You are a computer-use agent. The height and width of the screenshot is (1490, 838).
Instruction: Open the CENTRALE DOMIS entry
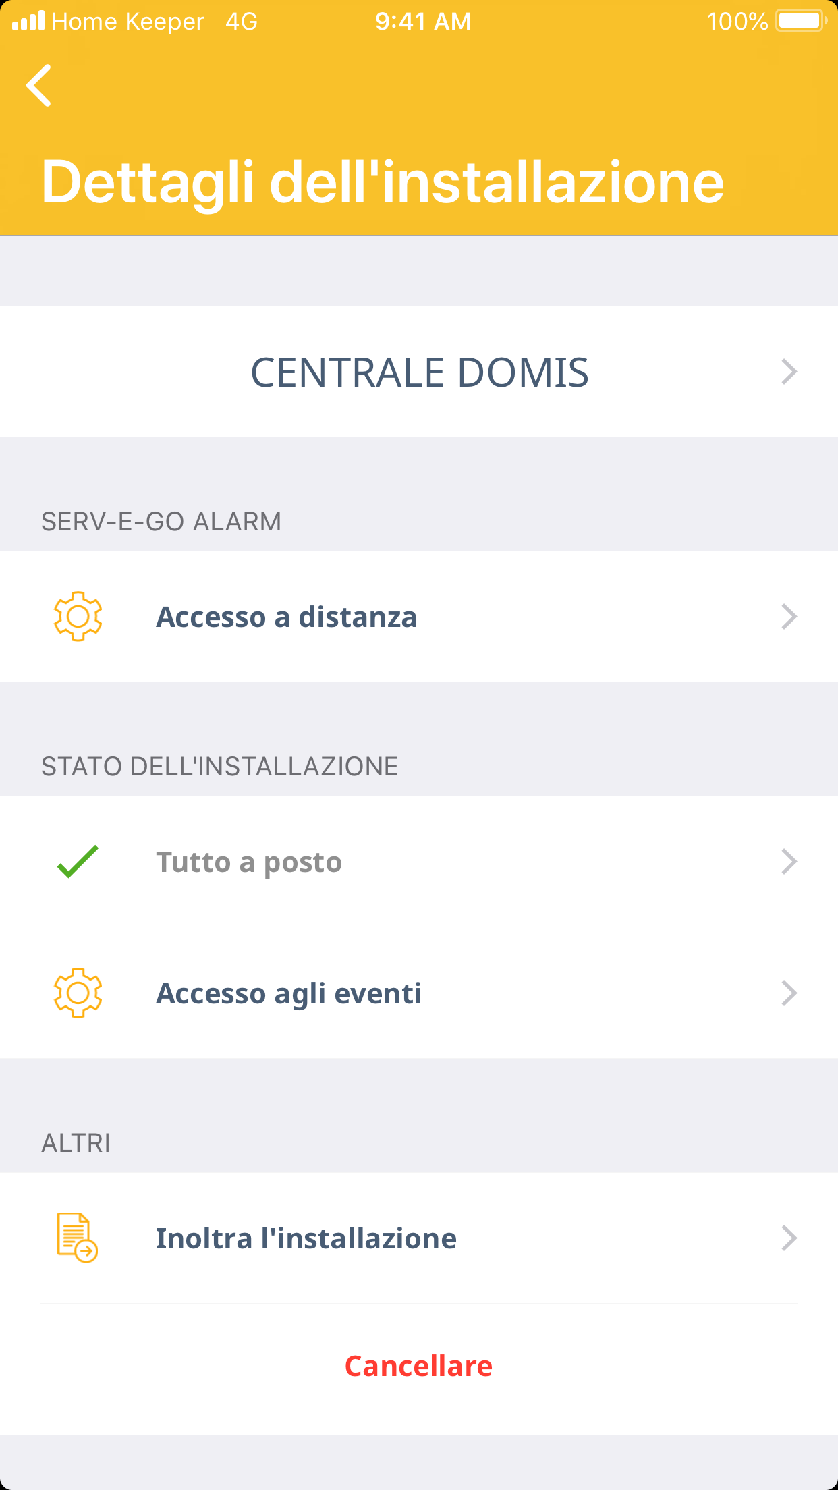tap(419, 373)
